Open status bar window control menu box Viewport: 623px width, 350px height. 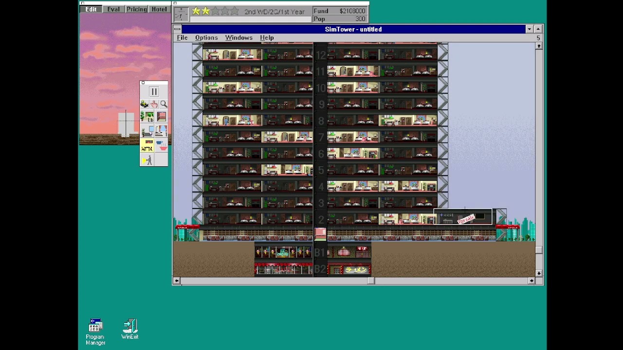pos(174,3)
